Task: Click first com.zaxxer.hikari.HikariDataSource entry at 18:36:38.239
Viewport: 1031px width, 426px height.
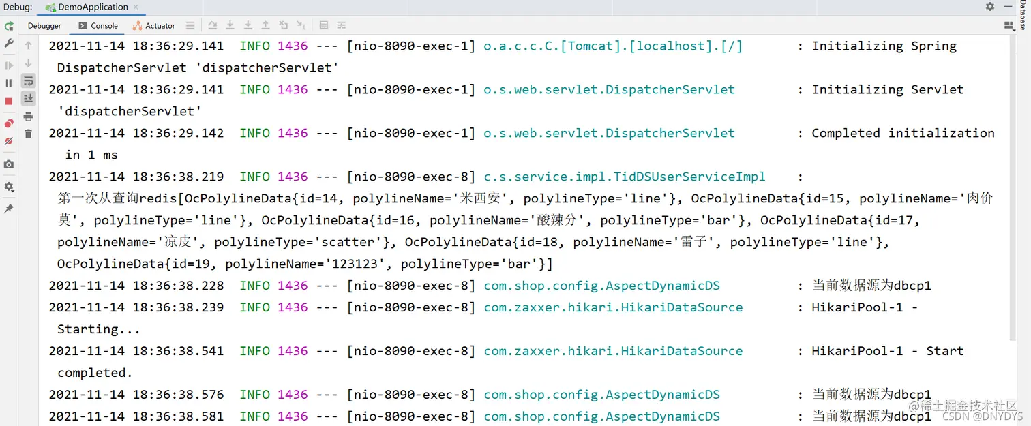Action: (613, 308)
